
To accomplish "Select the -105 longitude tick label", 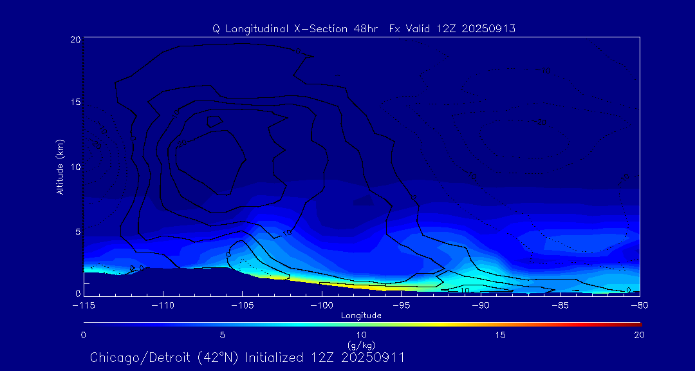I will pyautogui.click(x=243, y=306).
